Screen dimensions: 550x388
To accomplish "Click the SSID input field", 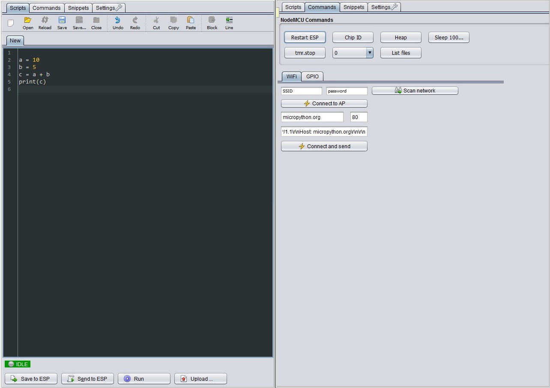I will click(x=301, y=91).
